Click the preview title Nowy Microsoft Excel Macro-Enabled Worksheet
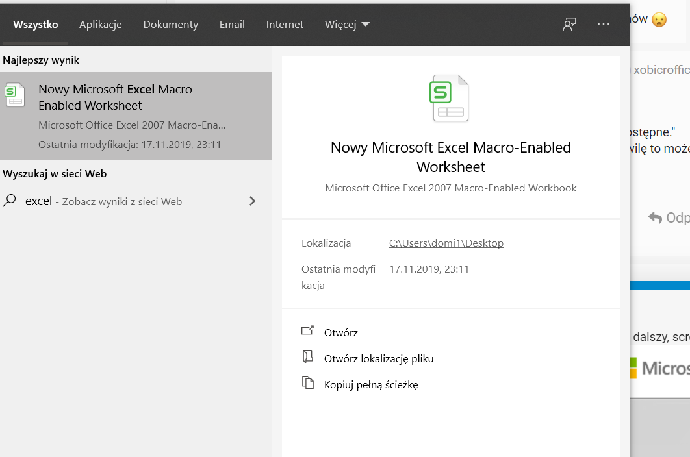Viewport: 690px width, 457px height. (451, 157)
